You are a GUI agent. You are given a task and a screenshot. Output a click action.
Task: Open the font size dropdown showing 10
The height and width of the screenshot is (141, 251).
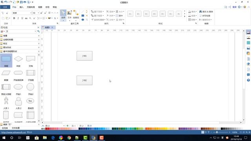[x=38, y=13]
